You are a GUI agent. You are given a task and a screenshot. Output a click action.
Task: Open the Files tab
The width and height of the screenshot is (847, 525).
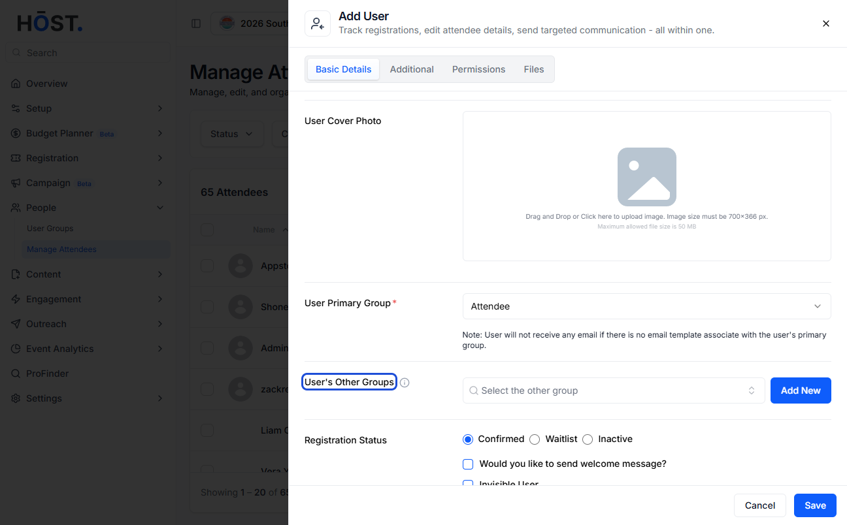[x=534, y=69]
